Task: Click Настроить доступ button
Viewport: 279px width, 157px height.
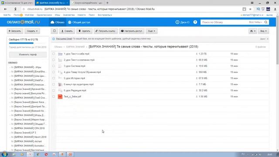Action: (x=132, y=31)
